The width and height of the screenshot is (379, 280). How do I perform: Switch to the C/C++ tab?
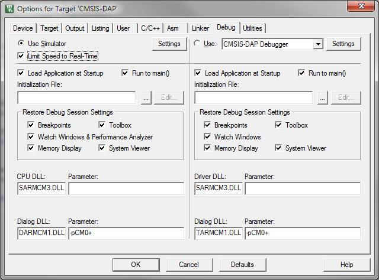(x=150, y=28)
